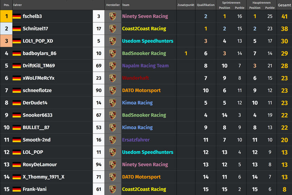Click the gold position 1 badge
Viewport: 292px width, 195px height.
click(x=6, y=16)
